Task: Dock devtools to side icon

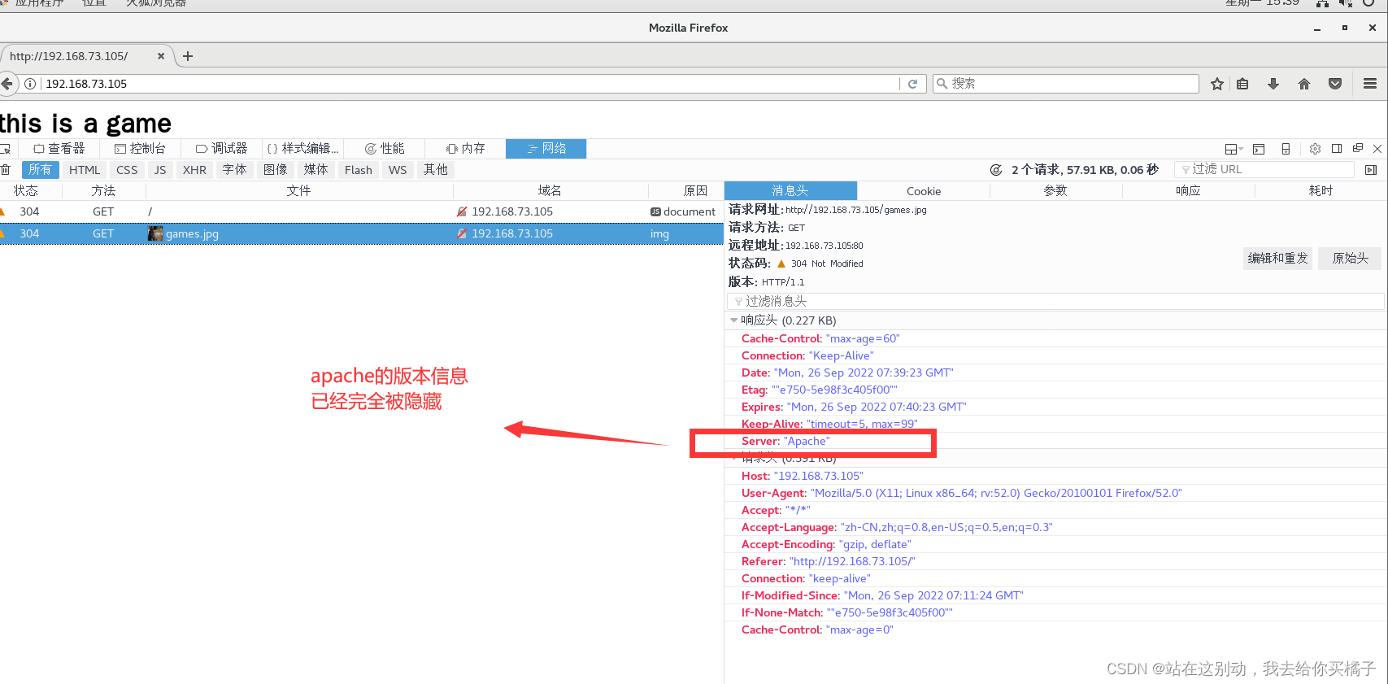Action: 1337,149
